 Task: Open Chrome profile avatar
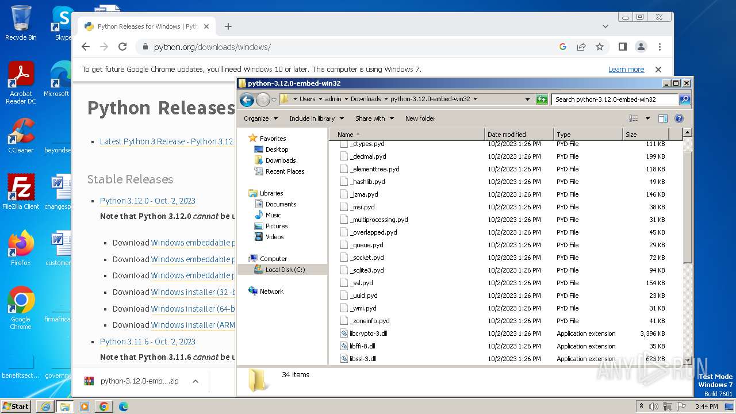coord(641,47)
